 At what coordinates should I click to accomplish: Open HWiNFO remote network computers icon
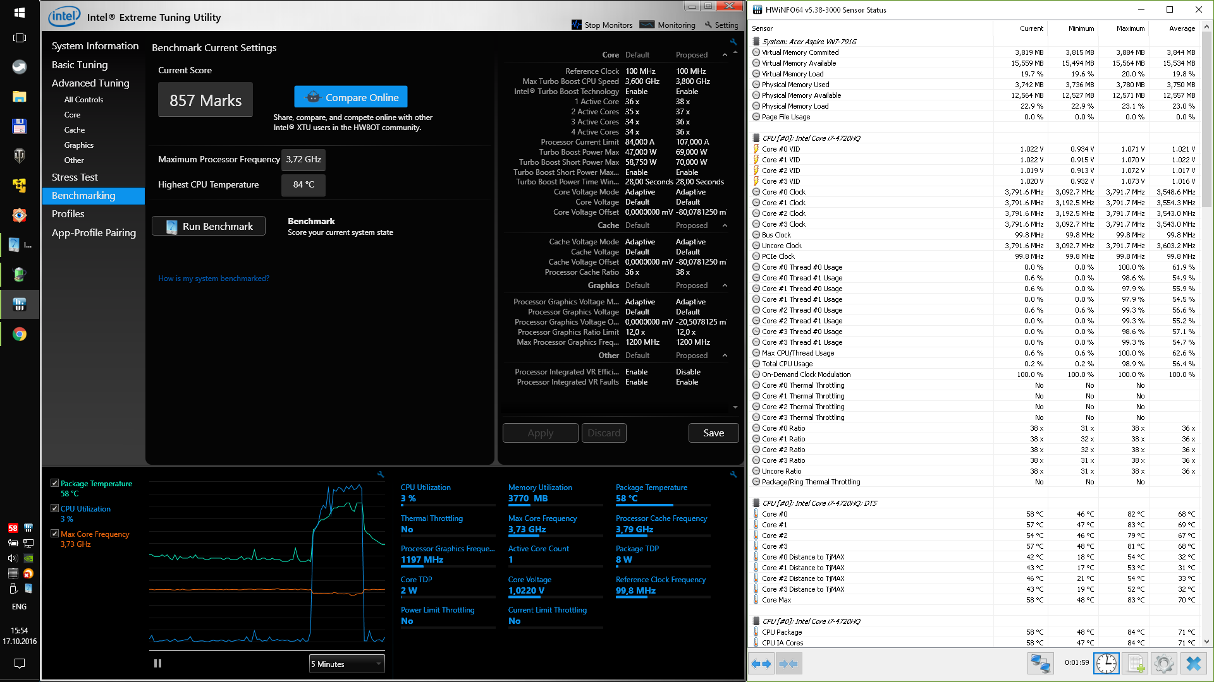point(1040,664)
